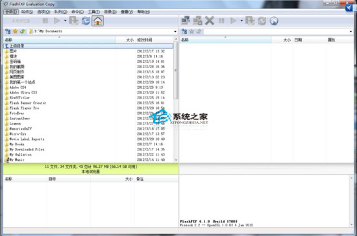The width and height of the screenshot is (357, 236).
Task: Select the Adobe CS4 folder
Action: click(x=88, y=88)
